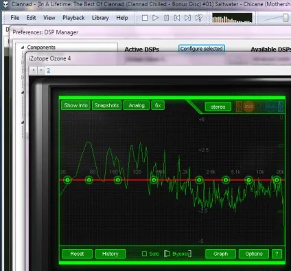Open the View menu

tap(49, 18)
